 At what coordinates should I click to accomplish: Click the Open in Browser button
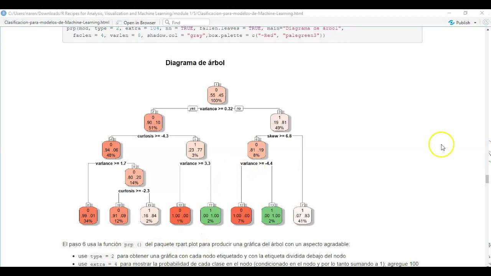(x=136, y=23)
